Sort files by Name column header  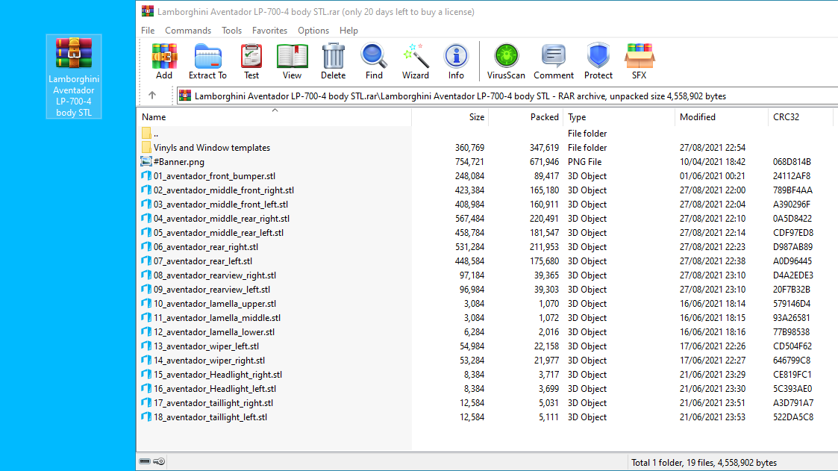[274, 116]
